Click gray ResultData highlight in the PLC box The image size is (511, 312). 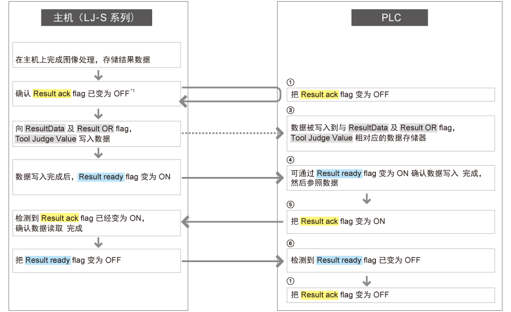click(x=368, y=128)
